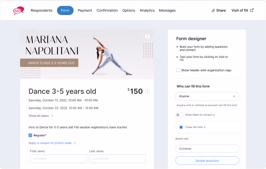266x169 pixels.
Task: Click the dance class banner image
Action: coord(87,54)
